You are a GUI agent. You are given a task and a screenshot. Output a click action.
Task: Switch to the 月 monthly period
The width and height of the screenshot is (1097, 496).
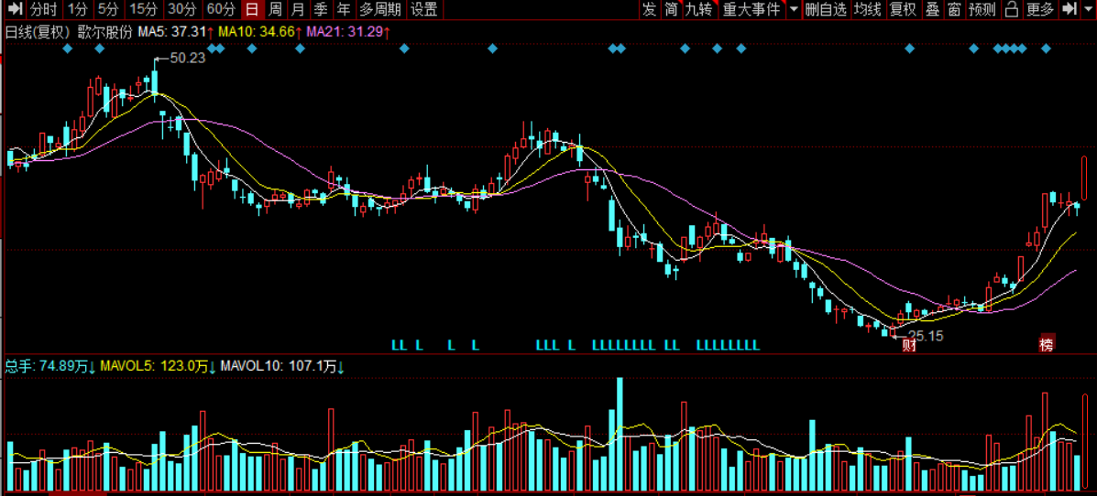click(x=298, y=9)
